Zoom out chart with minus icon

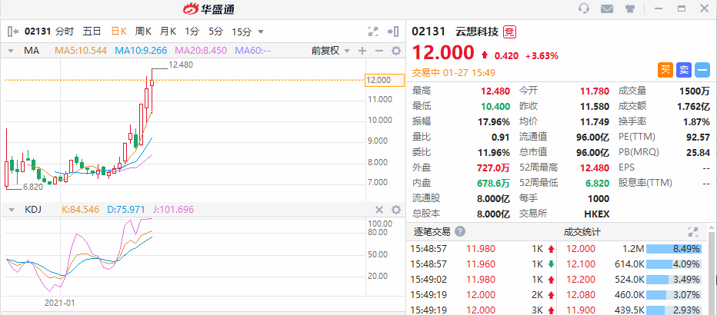click(379, 51)
